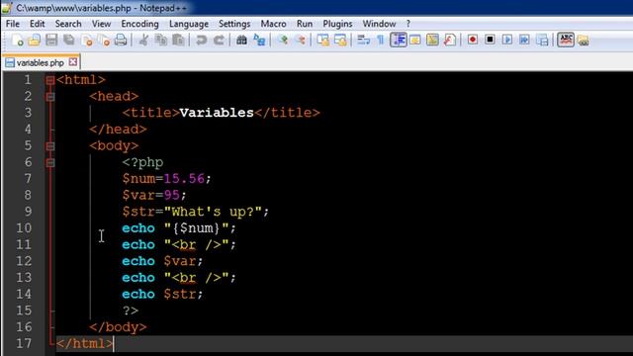Open Find with the binoculars icon

click(x=241, y=40)
